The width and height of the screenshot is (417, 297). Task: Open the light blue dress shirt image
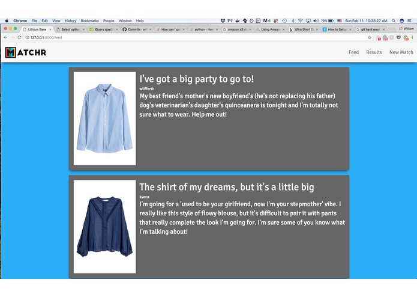pyautogui.click(x=105, y=118)
